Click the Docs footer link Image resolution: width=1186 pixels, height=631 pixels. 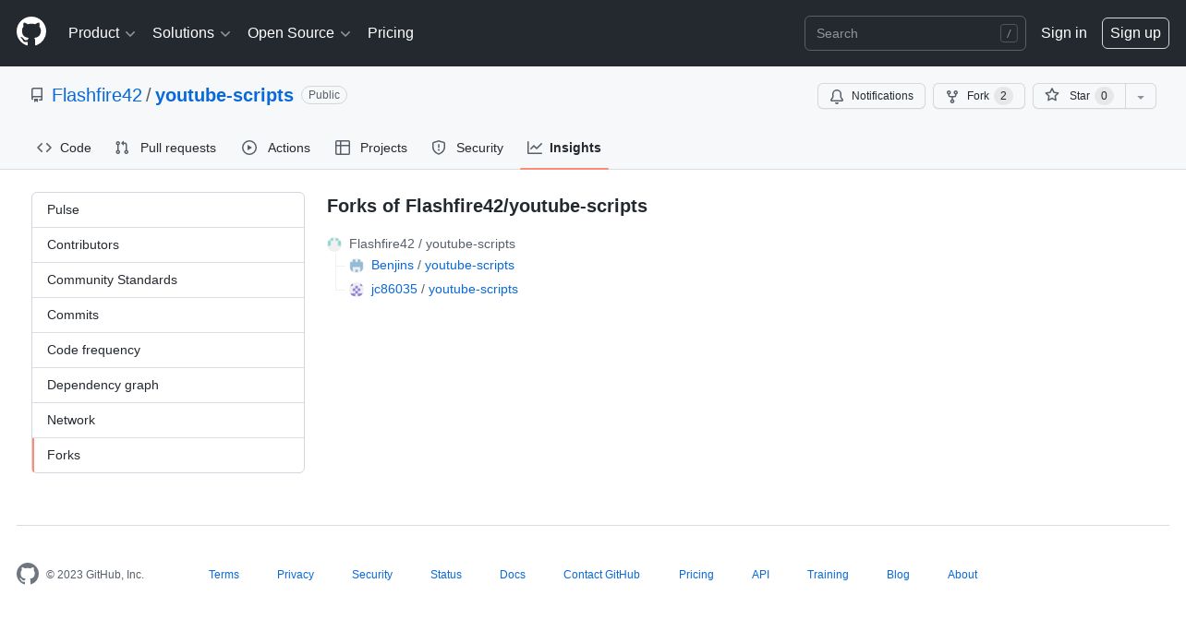click(x=513, y=575)
